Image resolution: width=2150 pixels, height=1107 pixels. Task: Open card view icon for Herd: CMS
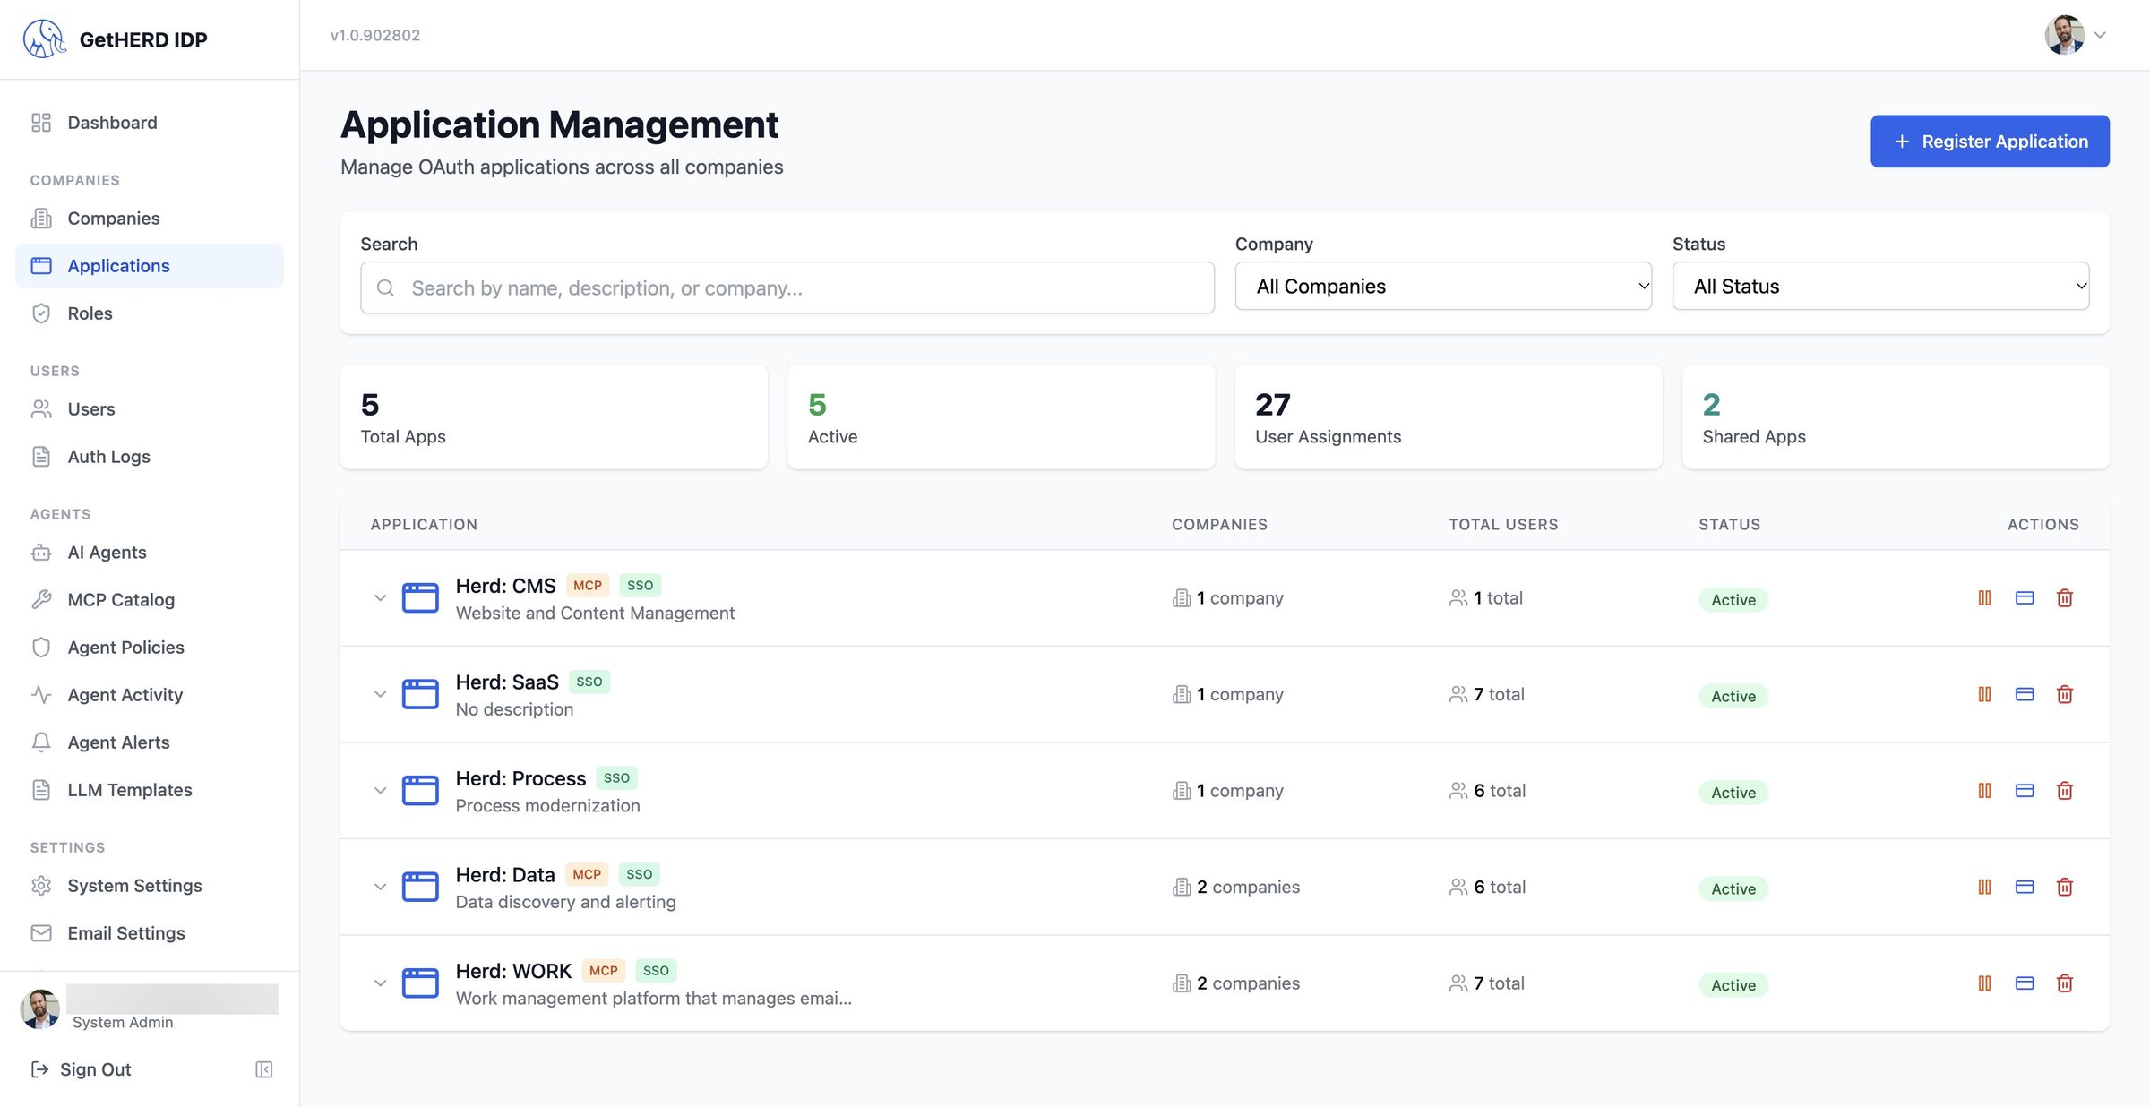2025,597
